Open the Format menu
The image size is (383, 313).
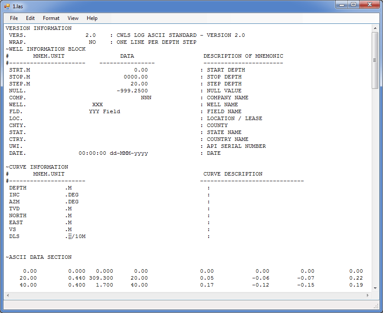pyautogui.click(x=51, y=18)
